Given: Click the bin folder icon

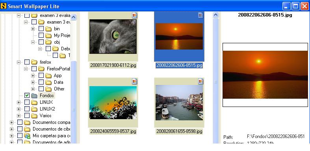Looking at the screenshot, I should point(48,29).
